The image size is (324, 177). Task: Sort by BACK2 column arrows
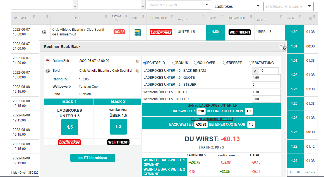click(x=300, y=16)
